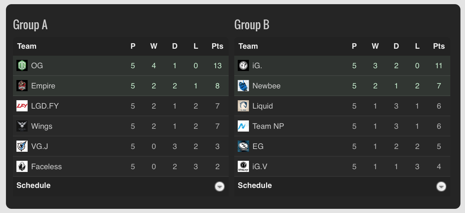Click the Team column header in Group B
Screen dimensions: 465x213
(248, 46)
